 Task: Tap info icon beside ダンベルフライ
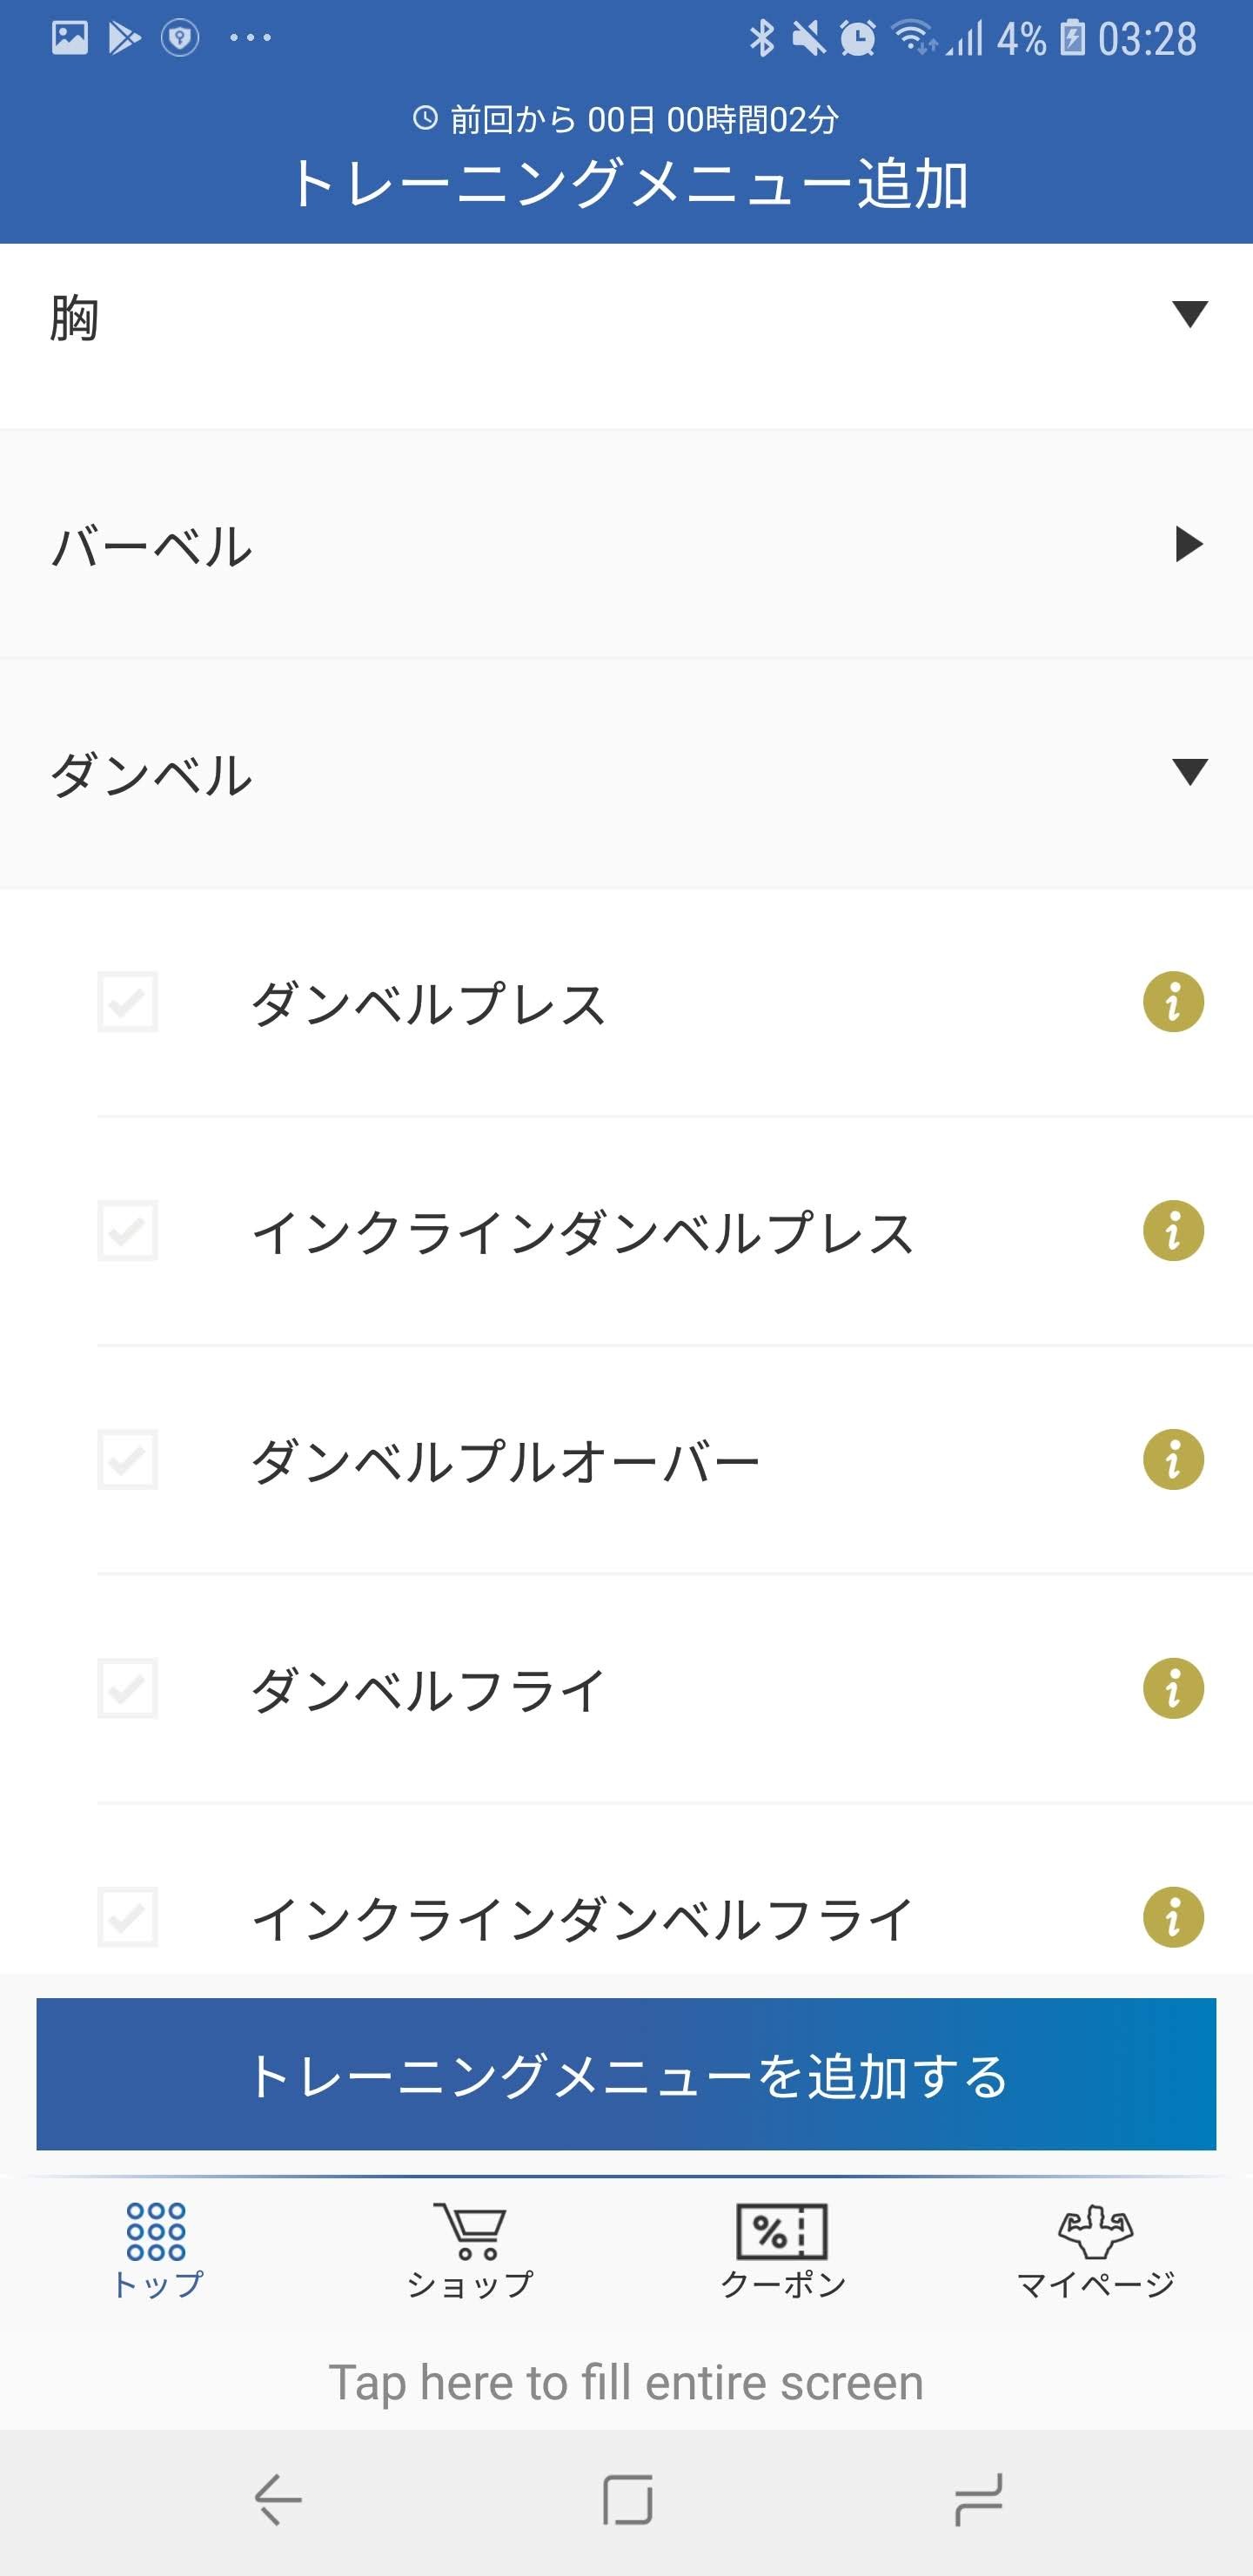pos(1173,1689)
